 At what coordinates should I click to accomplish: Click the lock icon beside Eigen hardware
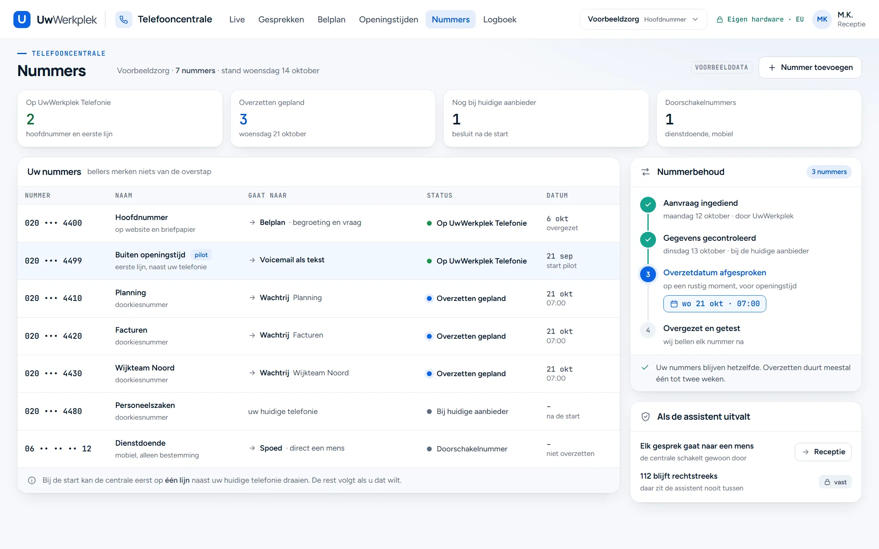(719, 20)
